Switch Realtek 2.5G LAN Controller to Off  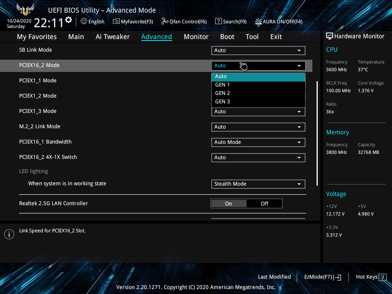coord(265,204)
